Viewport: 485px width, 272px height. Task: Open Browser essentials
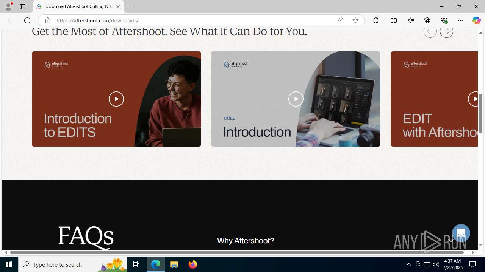coord(444,20)
